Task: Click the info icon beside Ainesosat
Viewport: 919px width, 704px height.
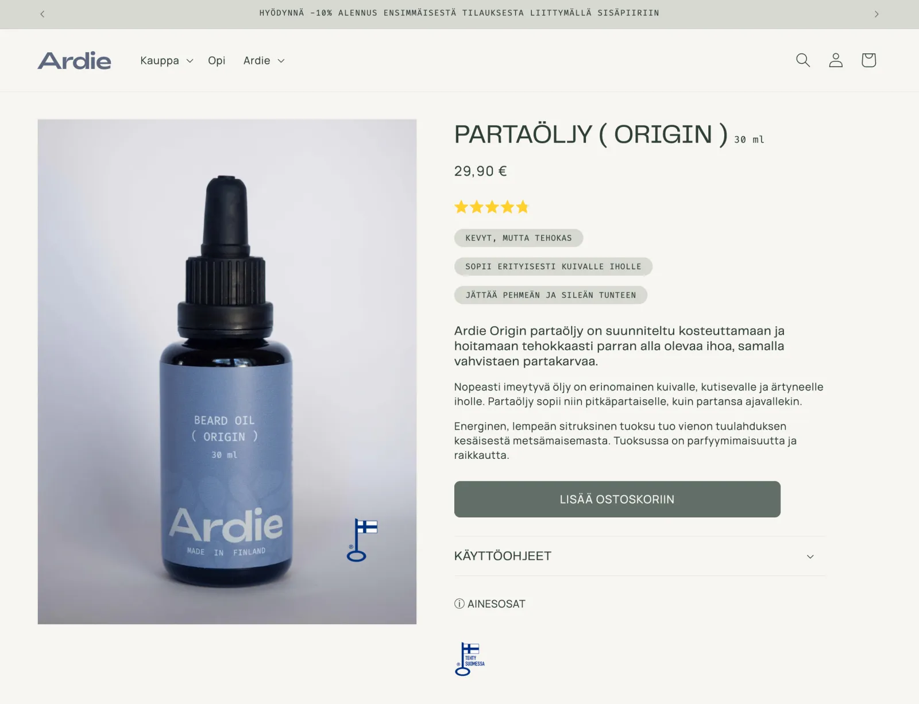Action: pos(459,604)
